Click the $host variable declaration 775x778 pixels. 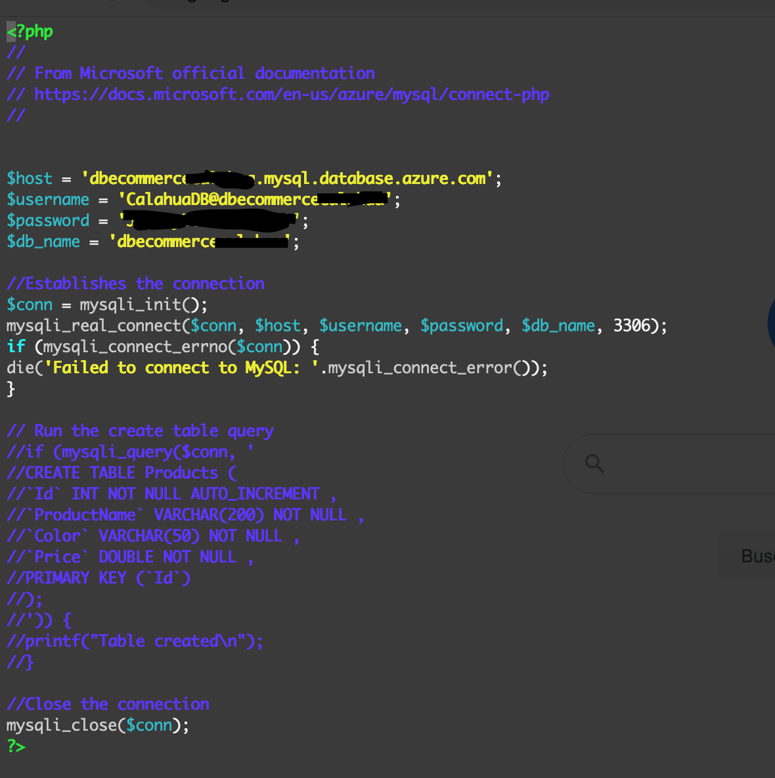pyautogui.click(x=30, y=179)
